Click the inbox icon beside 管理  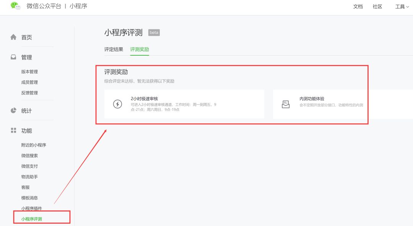(x=13, y=57)
